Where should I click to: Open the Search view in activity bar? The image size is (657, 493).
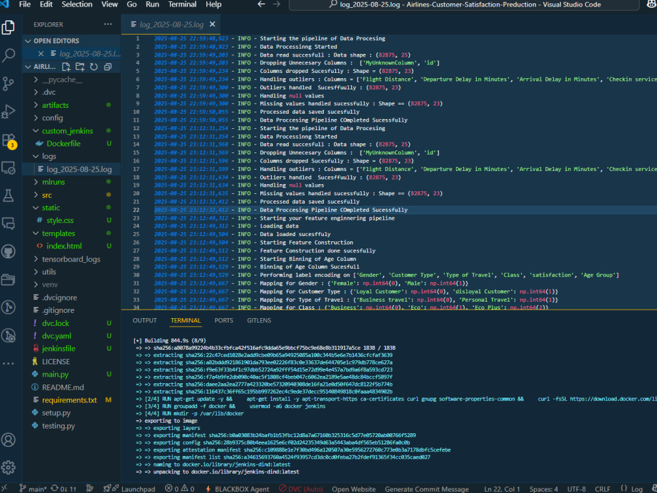pos(9,55)
